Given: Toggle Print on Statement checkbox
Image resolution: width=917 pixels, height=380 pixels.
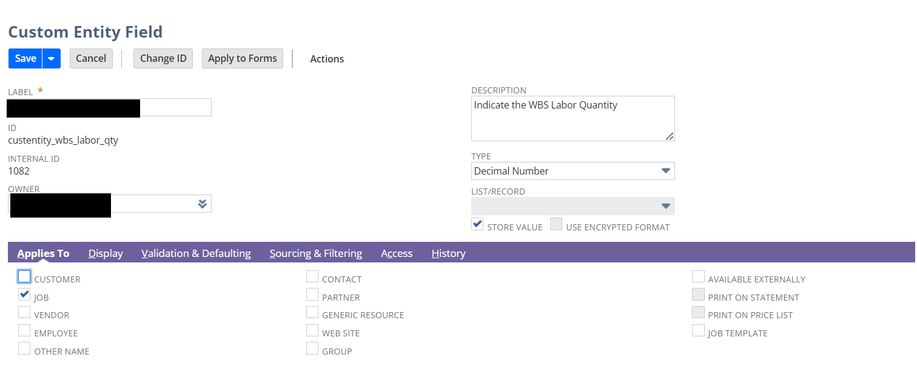Looking at the screenshot, I should coord(699,295).
